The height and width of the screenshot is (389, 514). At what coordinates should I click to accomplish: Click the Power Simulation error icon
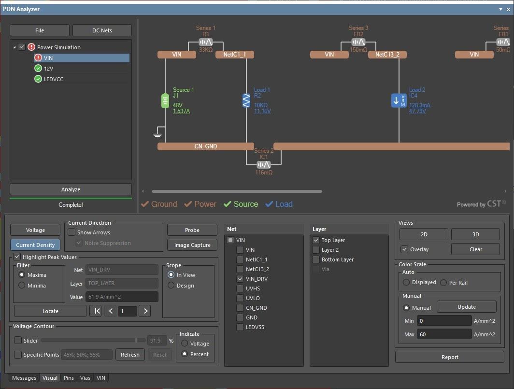tap(31, 47)
